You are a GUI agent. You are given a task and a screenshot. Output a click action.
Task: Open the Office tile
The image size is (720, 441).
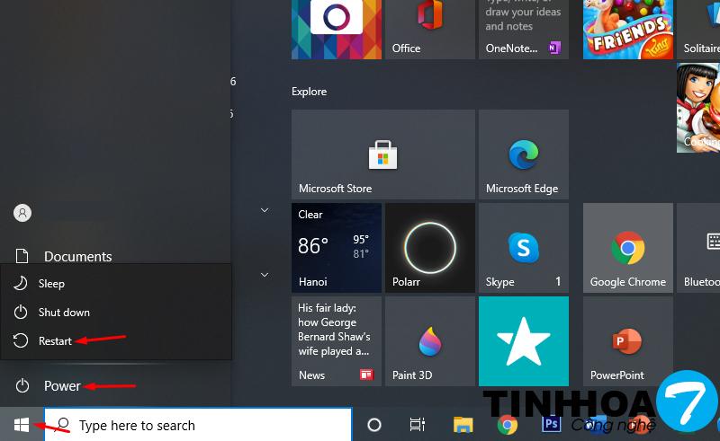click(429, 29)
